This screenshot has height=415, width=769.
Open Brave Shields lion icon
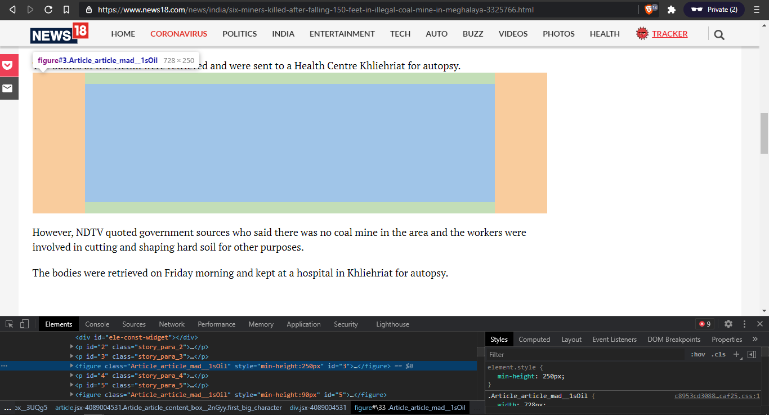click(650, 10)
